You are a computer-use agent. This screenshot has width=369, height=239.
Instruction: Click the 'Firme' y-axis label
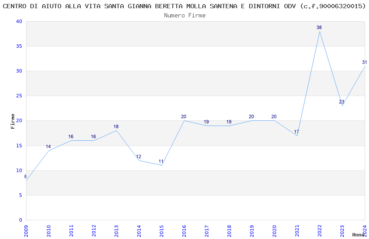click(13, 121)
